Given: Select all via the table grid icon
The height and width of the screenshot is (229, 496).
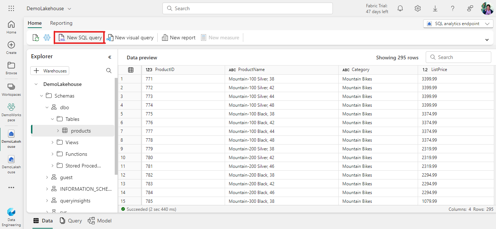Looking at the screenshot, I should [131, 70].
